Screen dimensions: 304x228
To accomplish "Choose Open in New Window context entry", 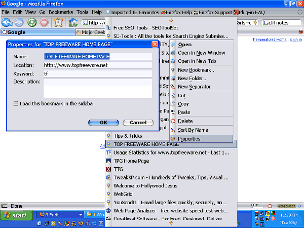I will click(x=202, y=53).
